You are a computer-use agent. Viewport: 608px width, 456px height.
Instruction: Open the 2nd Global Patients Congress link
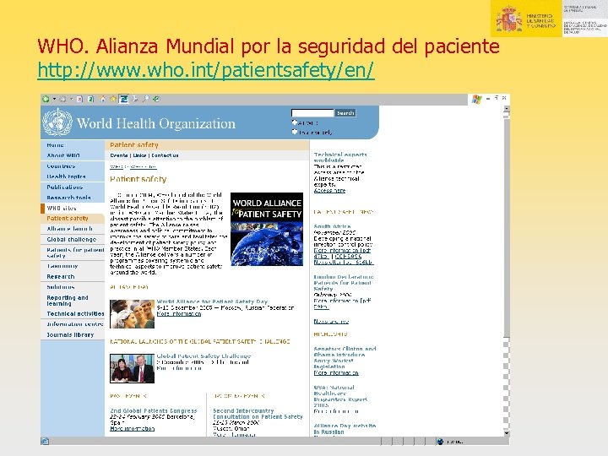[x=154, y=410]
